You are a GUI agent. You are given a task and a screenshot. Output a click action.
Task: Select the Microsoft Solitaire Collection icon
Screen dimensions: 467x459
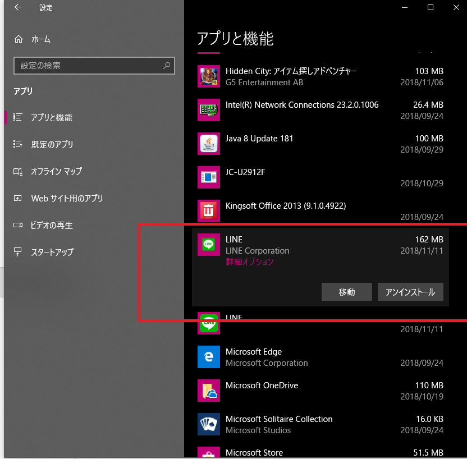(x=208, y=424)
